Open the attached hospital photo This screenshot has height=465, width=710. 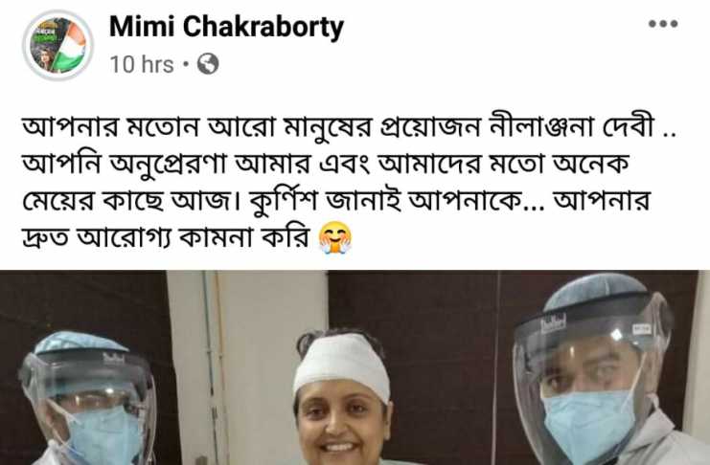(x=355, y=367)
